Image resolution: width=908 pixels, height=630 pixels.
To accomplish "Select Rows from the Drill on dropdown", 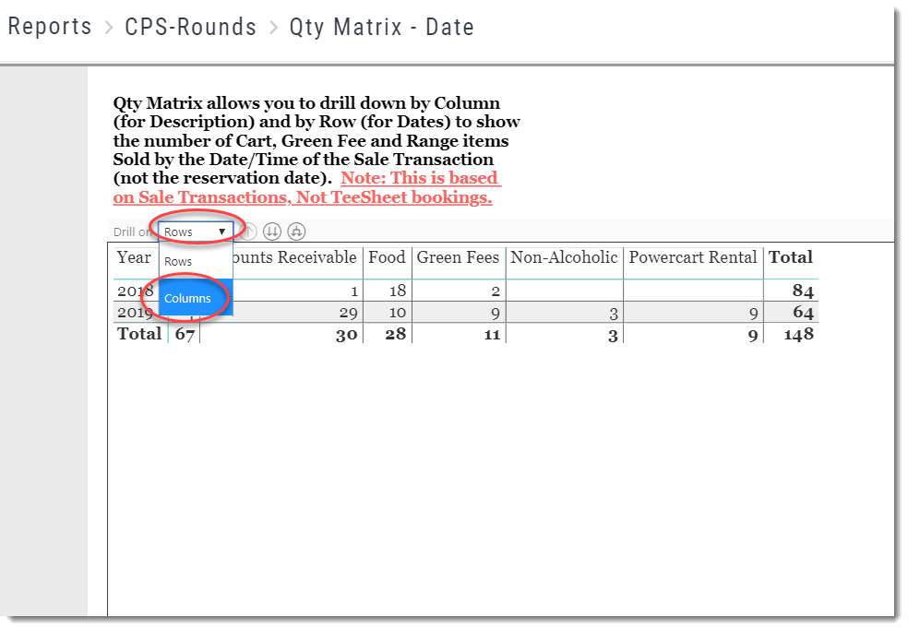I will 181,261.
